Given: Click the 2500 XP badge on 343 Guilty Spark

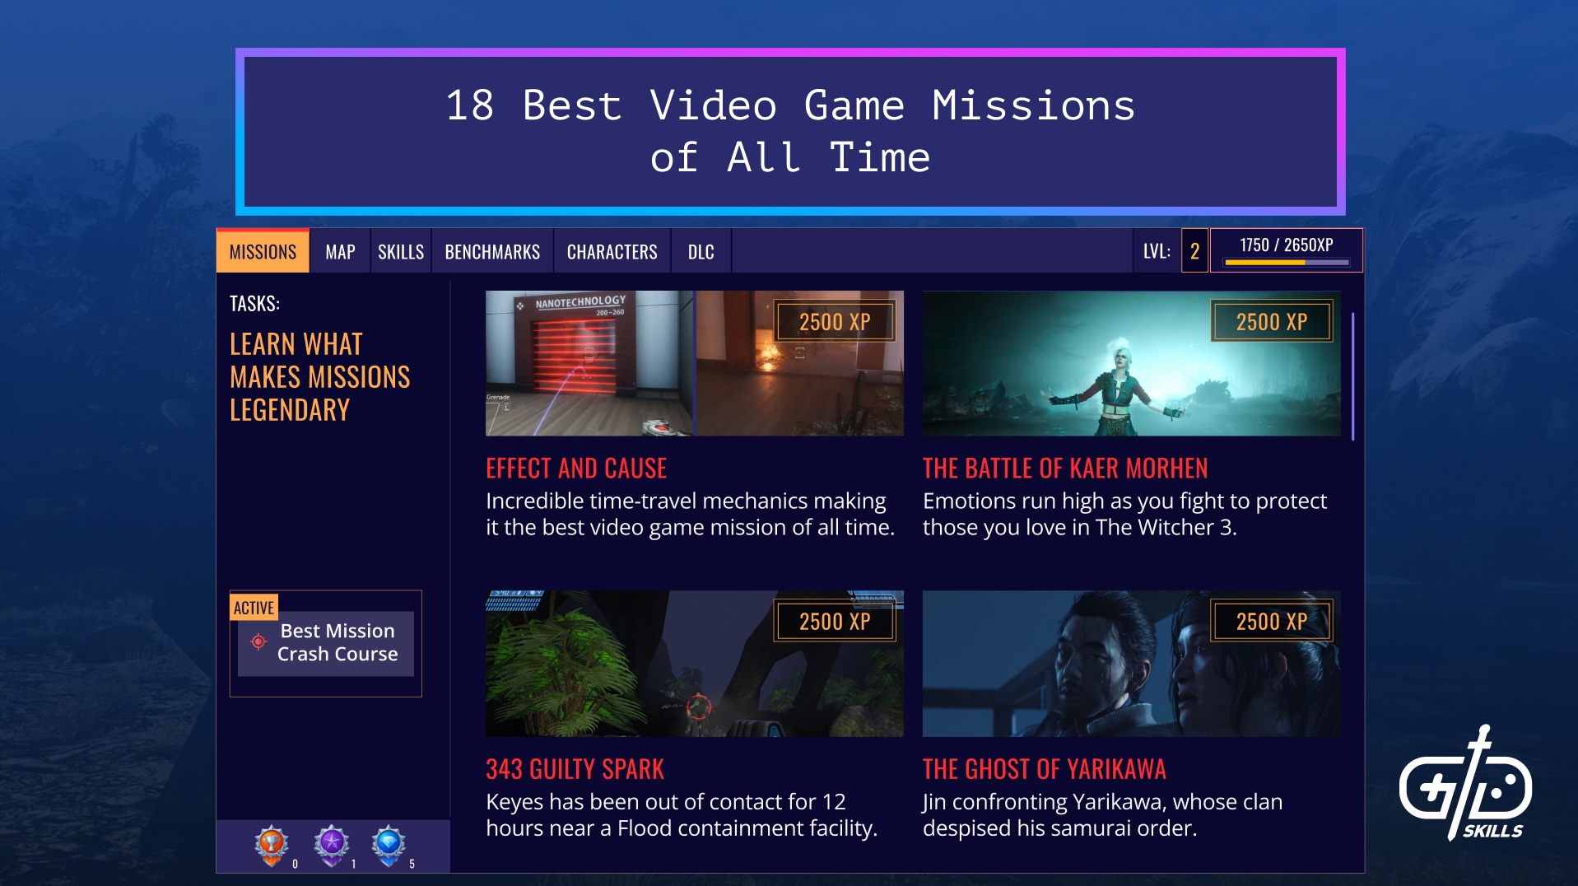Looking at the screenshot, I should pos(835,622).
